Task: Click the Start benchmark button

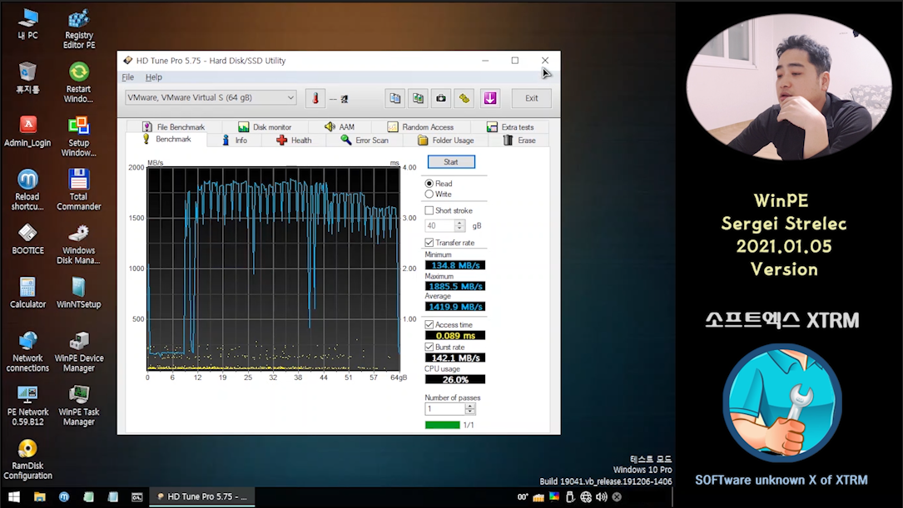Action: coord(451,162)
